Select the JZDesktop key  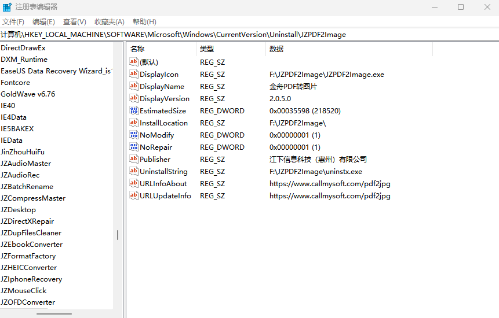coord(18,210)
